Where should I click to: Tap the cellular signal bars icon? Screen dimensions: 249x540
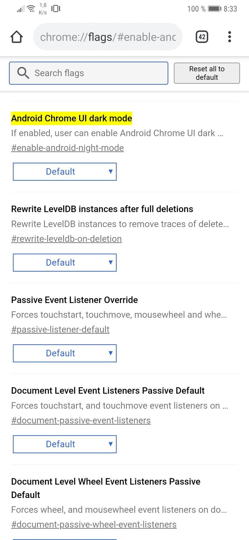(21, 9)
